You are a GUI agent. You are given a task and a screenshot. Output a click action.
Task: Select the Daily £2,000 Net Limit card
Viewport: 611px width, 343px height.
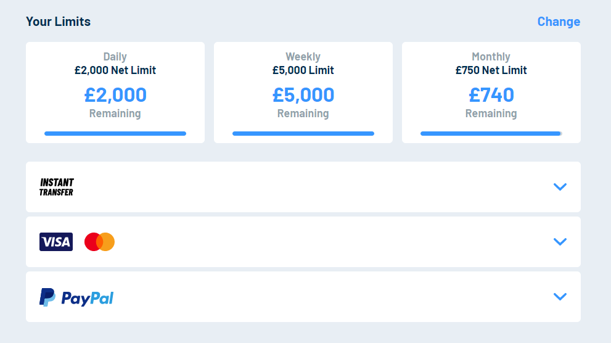[115, 93]
